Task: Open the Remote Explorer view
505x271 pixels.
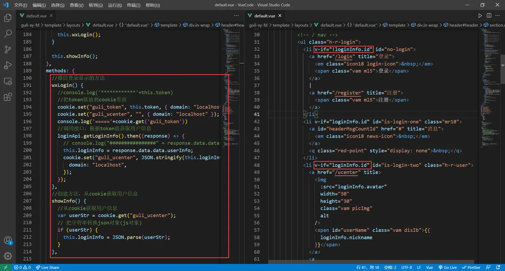Action: (8, 82)
